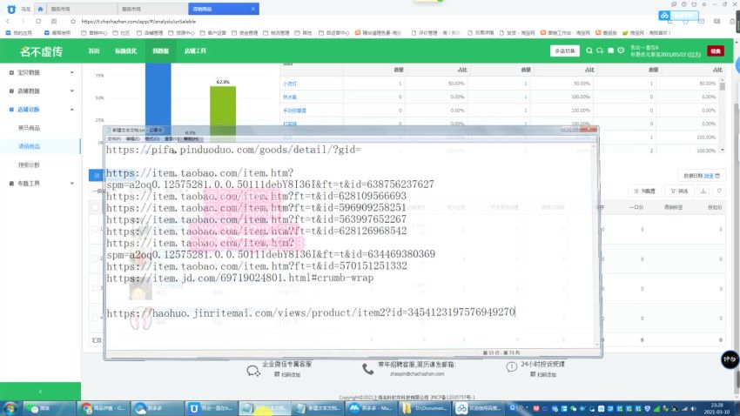
Task: Click the 24小时投诉受理 footer item
Action: point(536,368)
